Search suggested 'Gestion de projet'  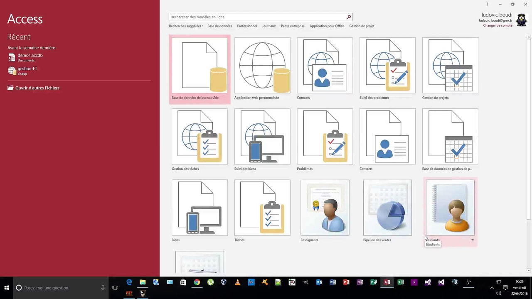(x=362, y=26)
